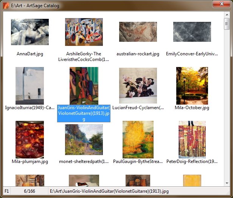
Task: Close the ArtSage Catalog window
Action: click(222, 4)
